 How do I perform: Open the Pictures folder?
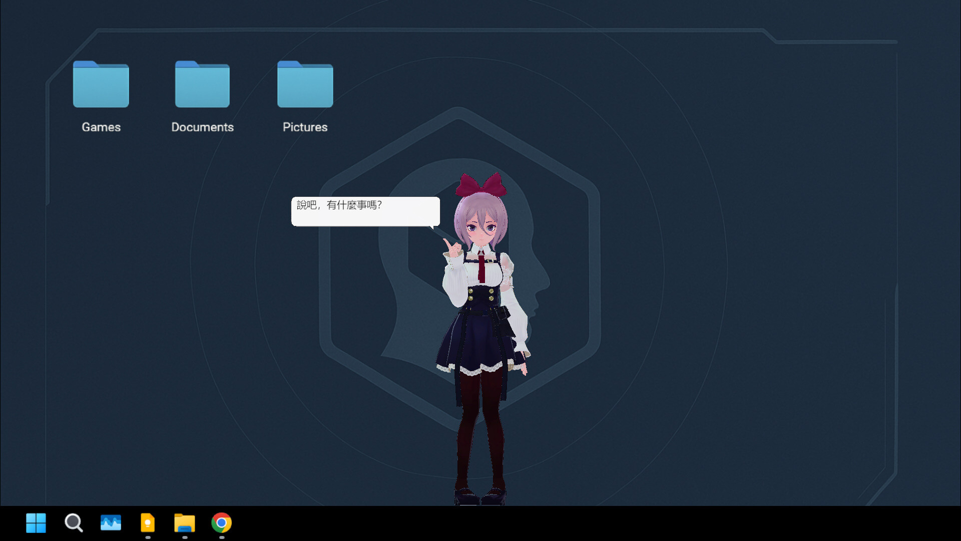pos(304,84)
